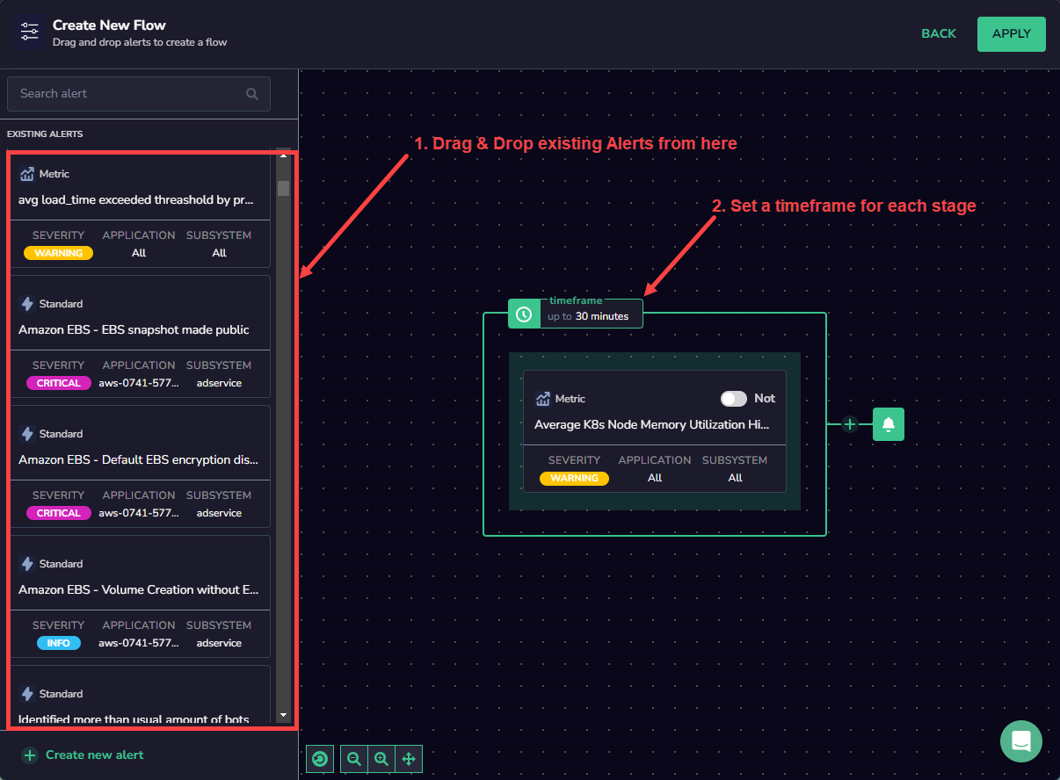
Task: Click the BACK button
Action: tap(939, 33)
